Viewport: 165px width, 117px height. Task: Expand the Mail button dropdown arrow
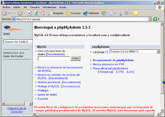pos(115,13)
